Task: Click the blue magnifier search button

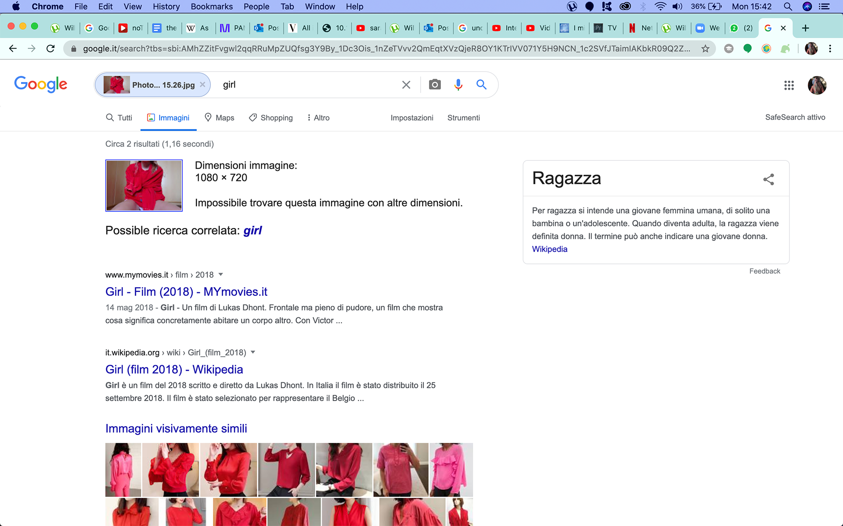Action: point(482,85)
